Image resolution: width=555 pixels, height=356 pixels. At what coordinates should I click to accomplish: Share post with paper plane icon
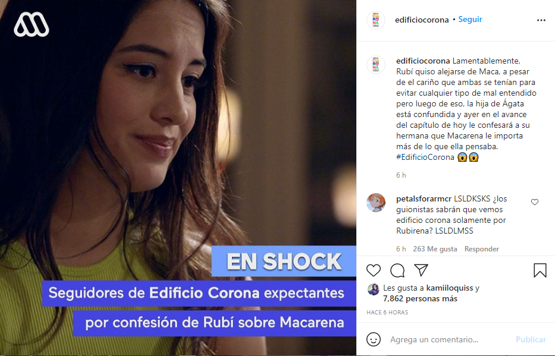point(421,270)
